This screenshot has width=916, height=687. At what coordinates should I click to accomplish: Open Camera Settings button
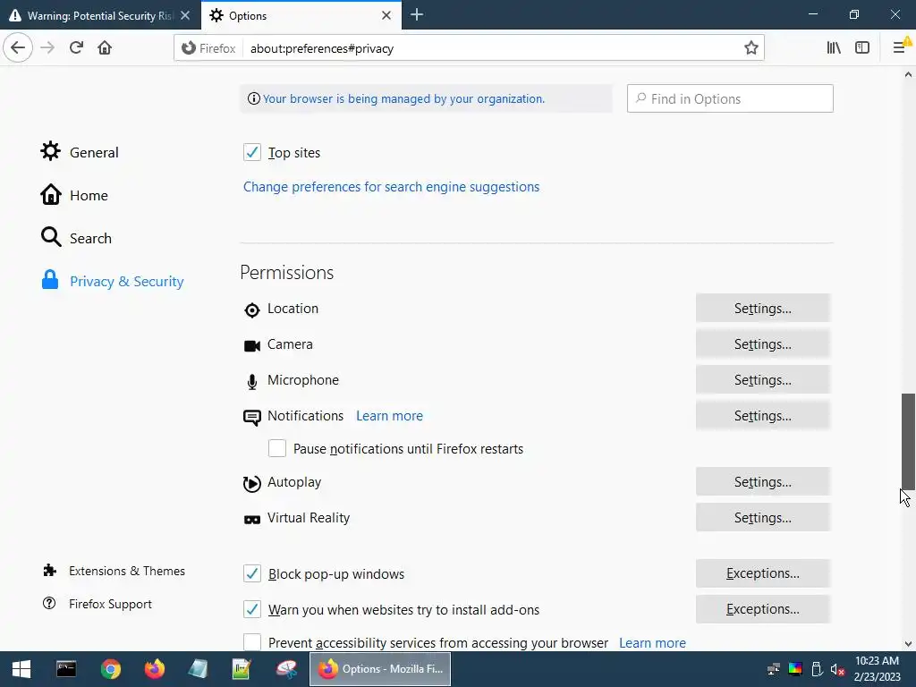point(762,343)
